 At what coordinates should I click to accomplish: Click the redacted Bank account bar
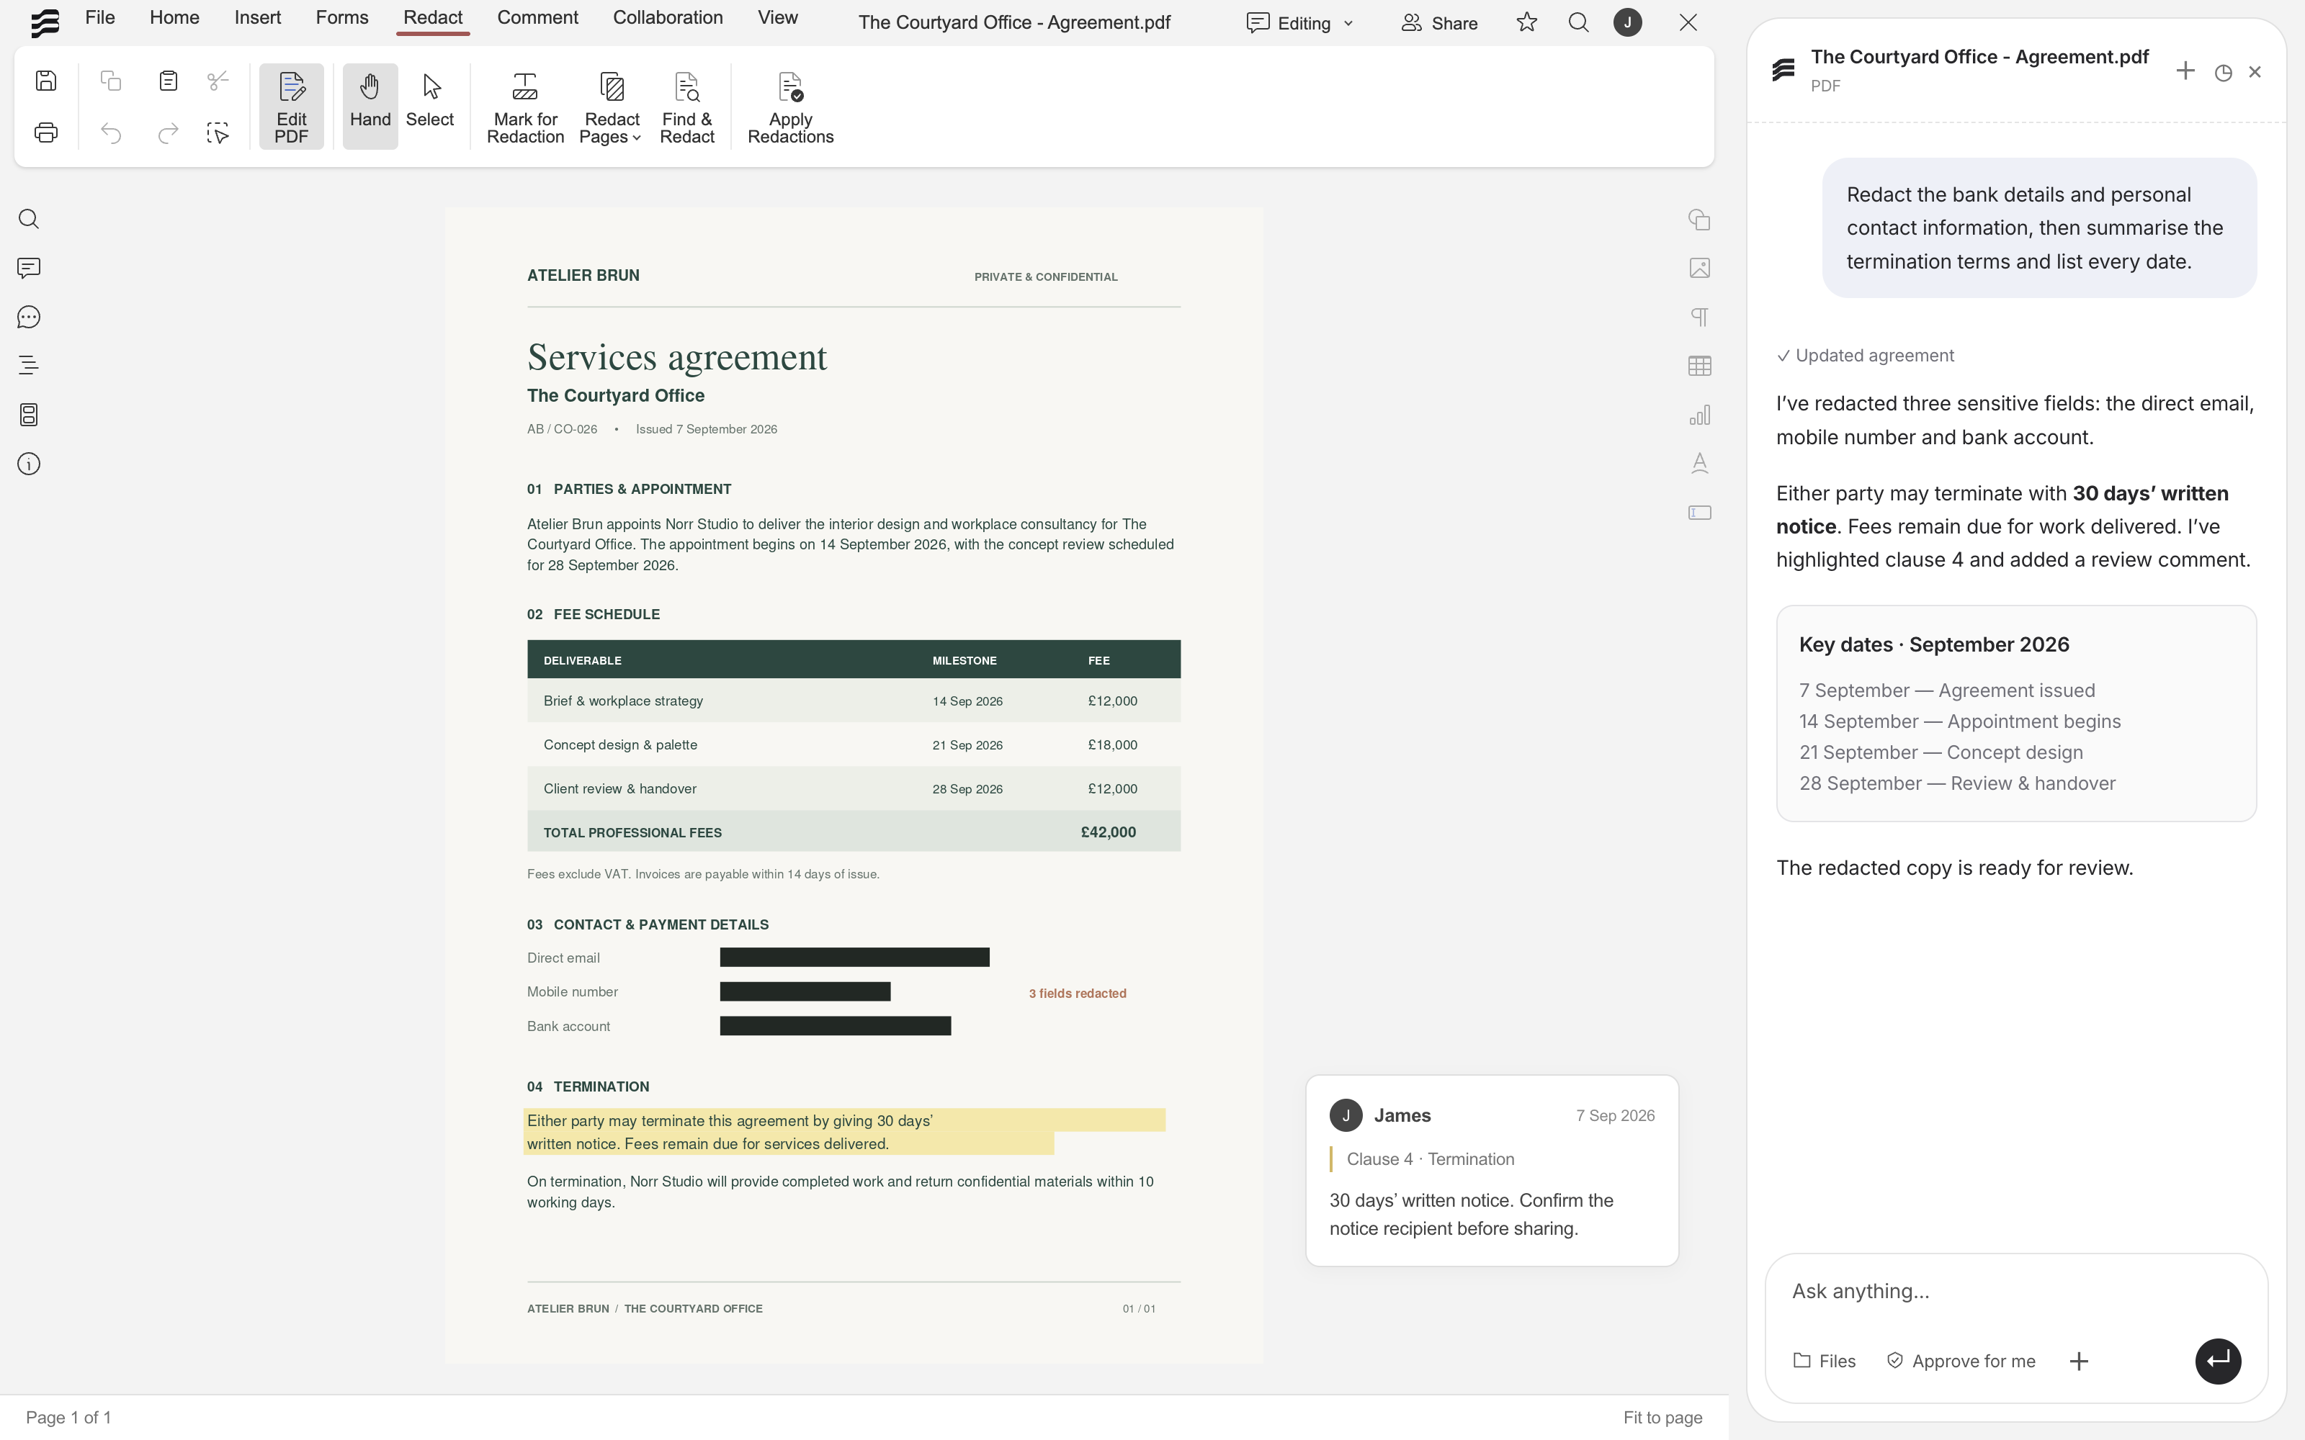(836, 1026)
